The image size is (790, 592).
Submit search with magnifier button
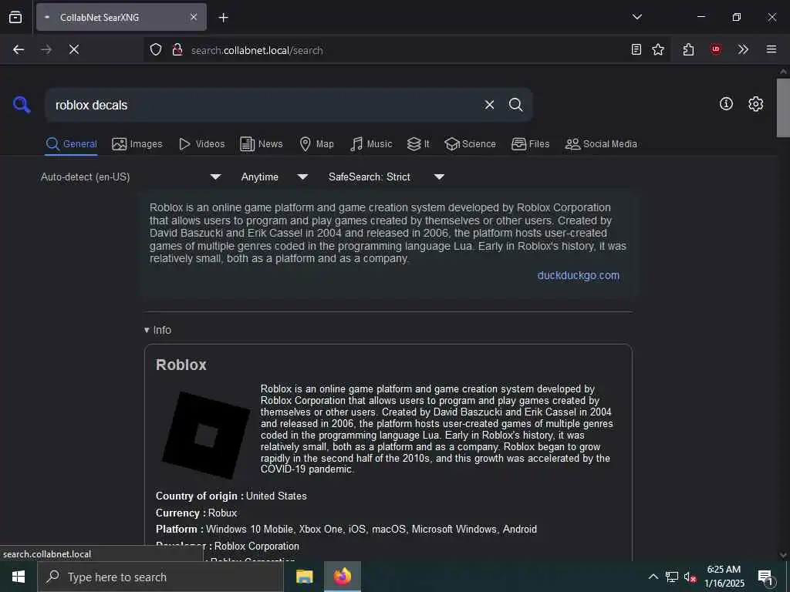tap(515, 105)
